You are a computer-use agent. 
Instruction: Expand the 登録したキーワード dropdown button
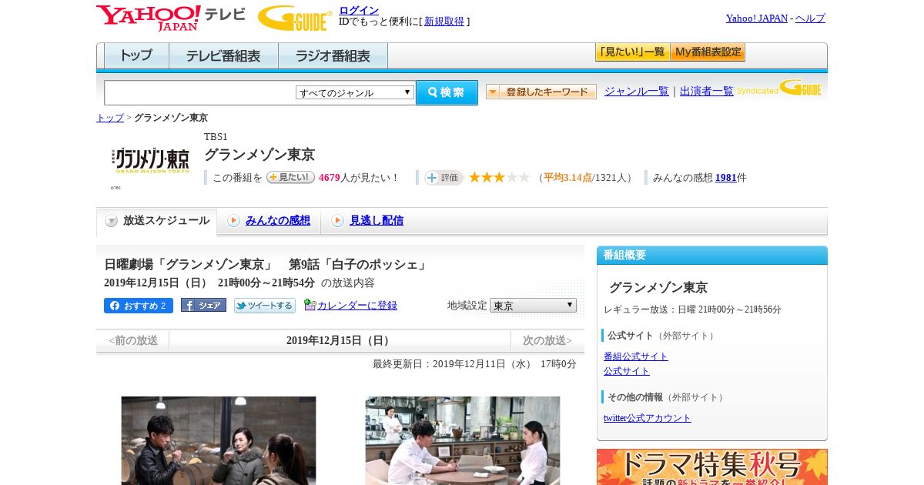[x=541, y=92]
